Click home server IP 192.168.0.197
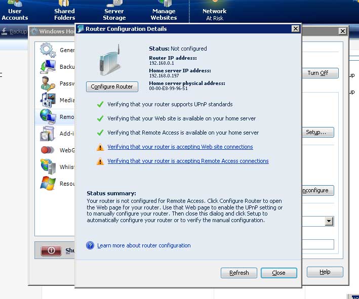Screen dimensions: 359x299 (x=164, y=76)
